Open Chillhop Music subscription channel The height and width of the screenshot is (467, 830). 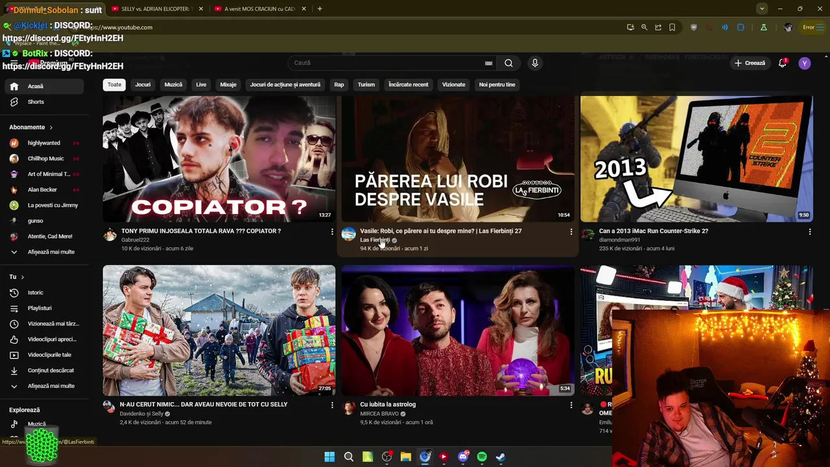coord(43,159)
